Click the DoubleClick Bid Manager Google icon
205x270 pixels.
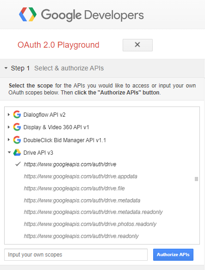(x=17, y=140)
